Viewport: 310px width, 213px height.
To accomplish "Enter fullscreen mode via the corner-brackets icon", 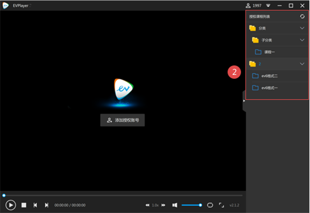I will tap(222, 205).
